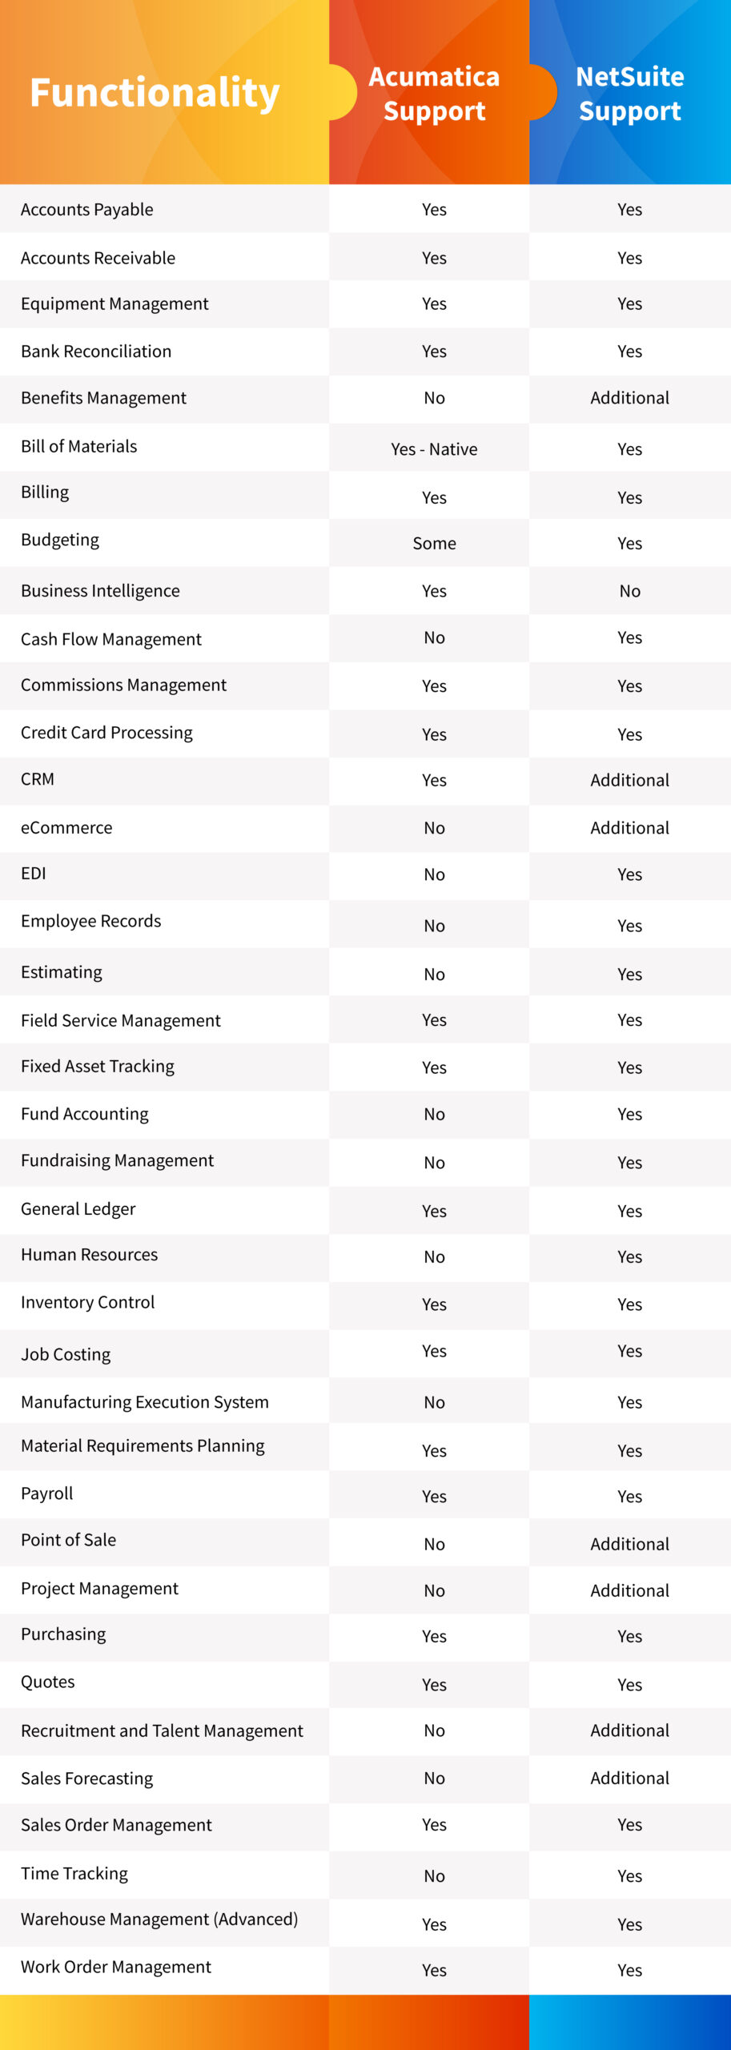Click the 'Some' cell in the Budgeting row
This screenshot has width=731, height=2050.
click(434, 543)
